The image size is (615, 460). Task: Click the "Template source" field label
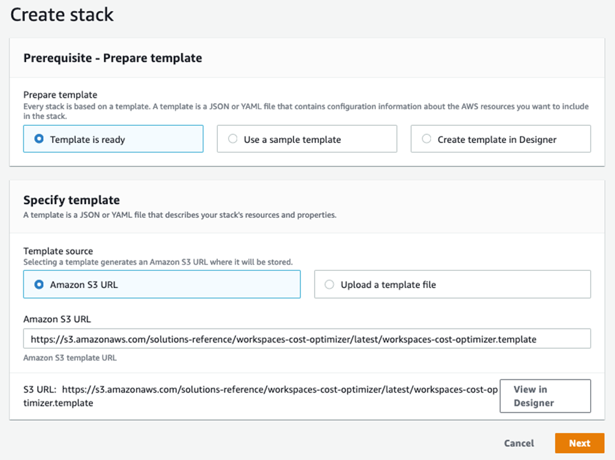click(58, 252)
